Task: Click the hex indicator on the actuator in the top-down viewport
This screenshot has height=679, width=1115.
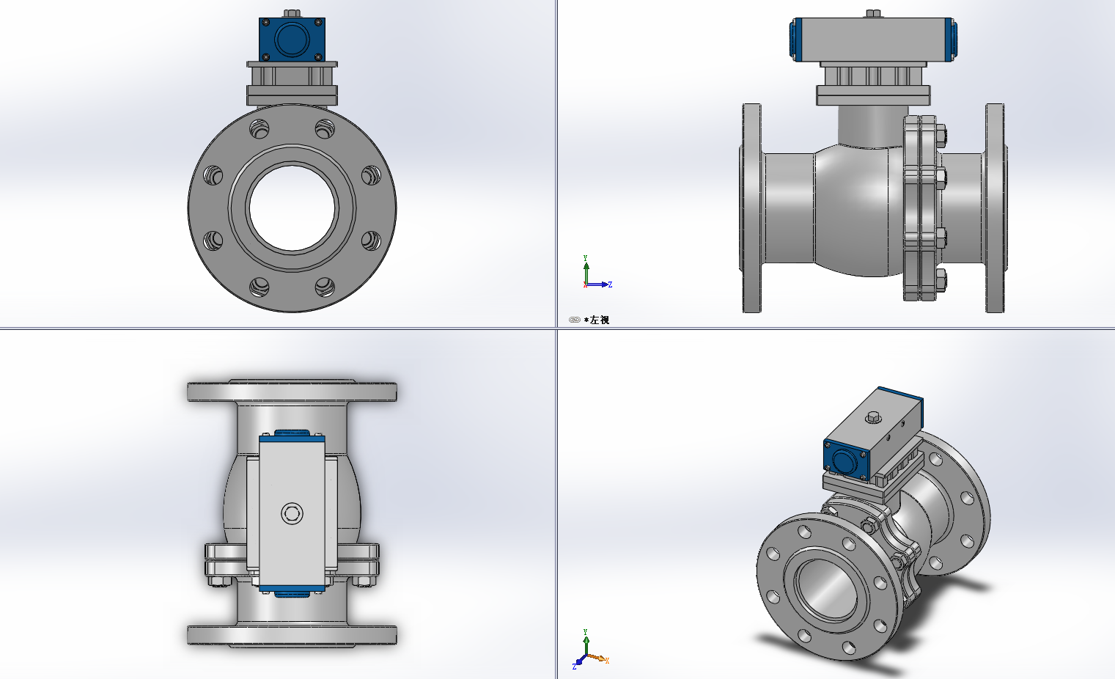Action: coord(292,513)
